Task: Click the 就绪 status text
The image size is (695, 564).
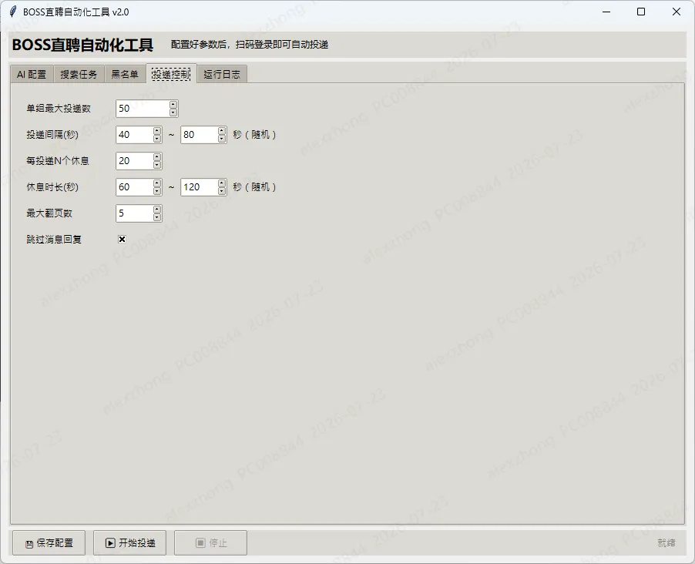Action: (x=666, y=542)
